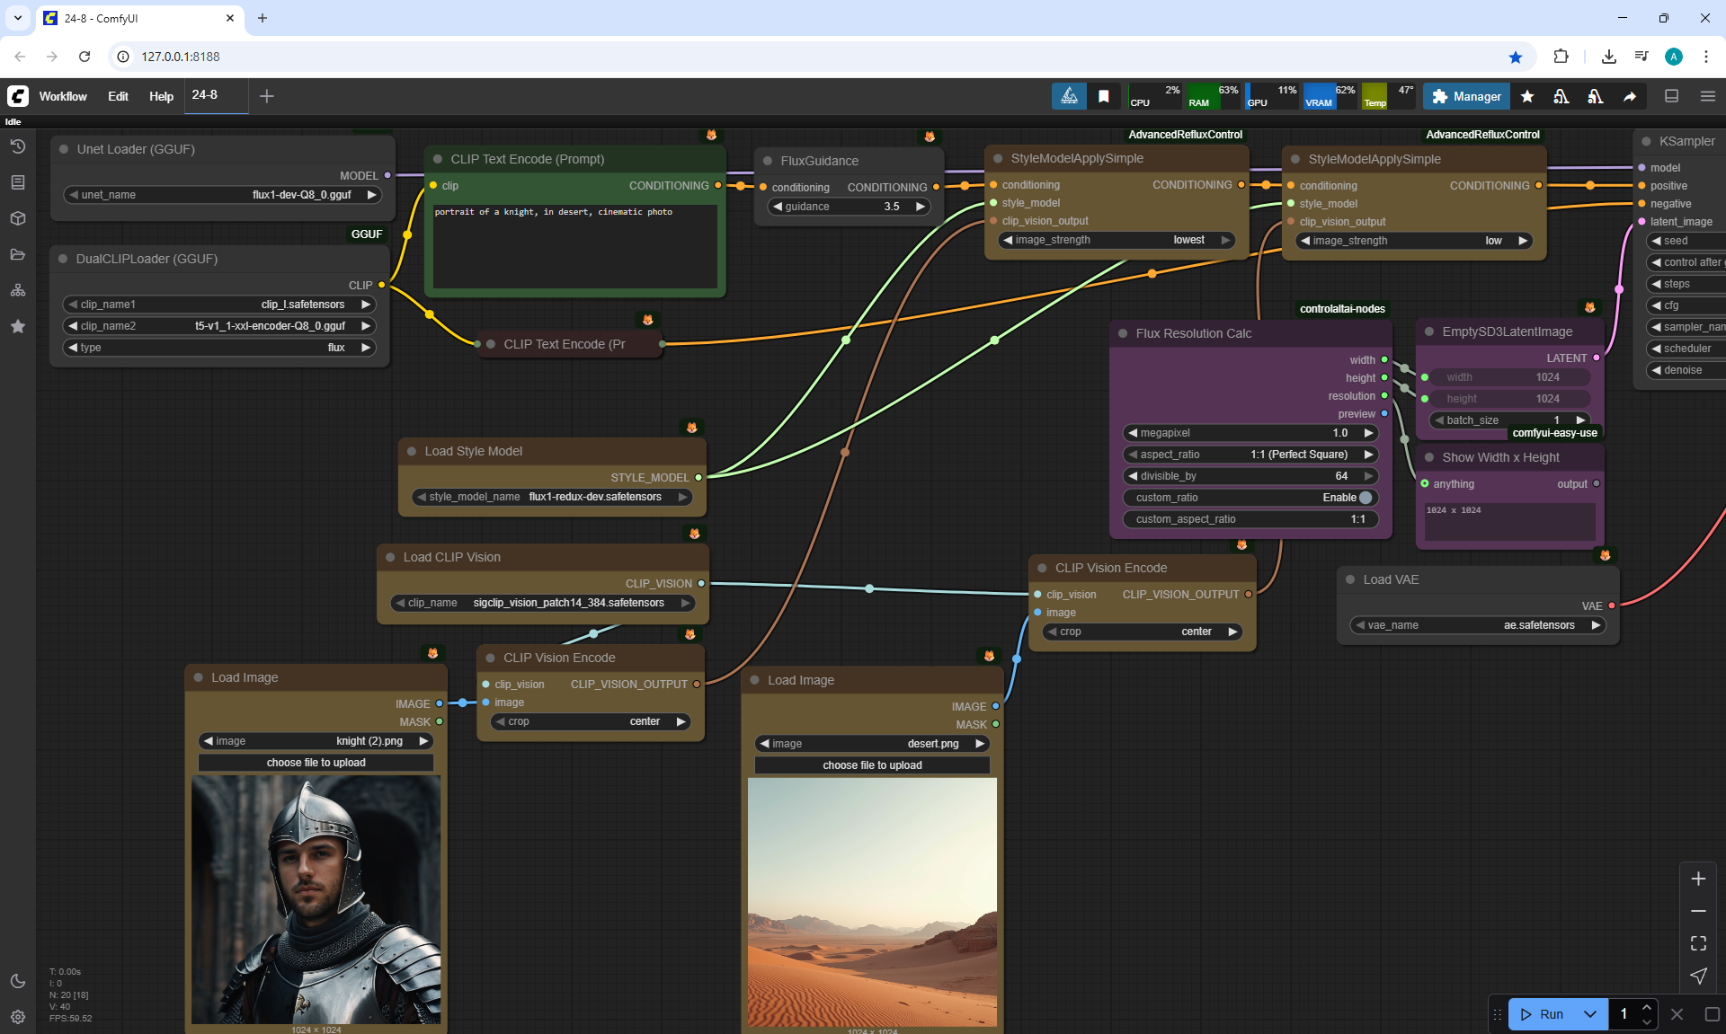The height and width of the screenshot is (1034, 1726).
Task: Click the share arrow icon in toolbar
Action: coord(1630,96)
